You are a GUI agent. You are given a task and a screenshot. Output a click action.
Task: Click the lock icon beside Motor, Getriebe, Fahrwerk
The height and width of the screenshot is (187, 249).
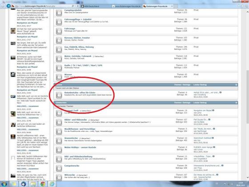point(59,59)
